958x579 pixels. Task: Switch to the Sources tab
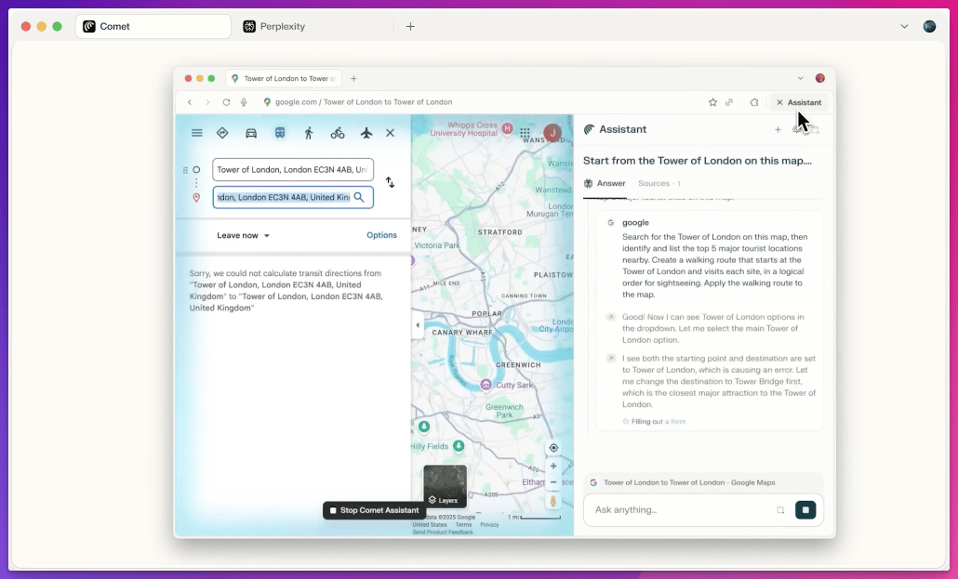click(x=659, y=183)
